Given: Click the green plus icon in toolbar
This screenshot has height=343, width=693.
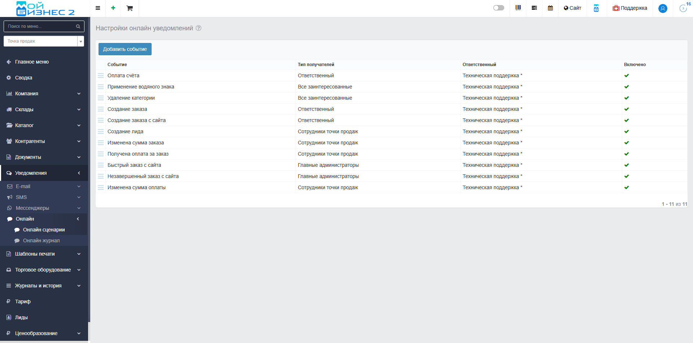Looking at the screenshot, I should tap(113, 8).
